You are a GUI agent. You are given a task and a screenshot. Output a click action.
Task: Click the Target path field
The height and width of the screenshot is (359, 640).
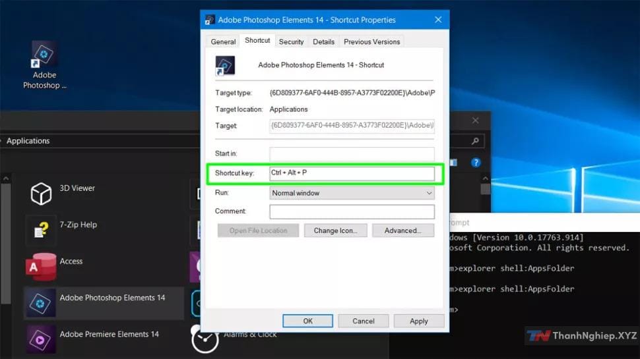tap(352, 126)
